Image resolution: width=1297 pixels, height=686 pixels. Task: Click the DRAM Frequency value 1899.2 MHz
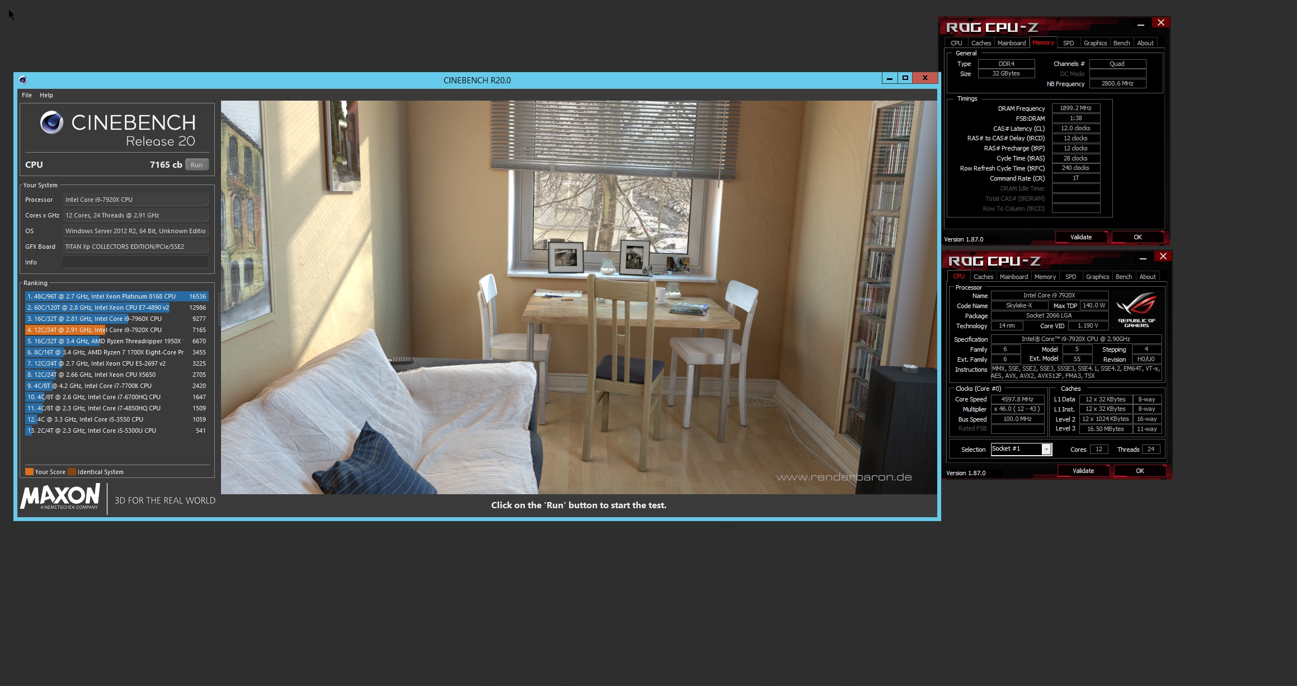1075,108
